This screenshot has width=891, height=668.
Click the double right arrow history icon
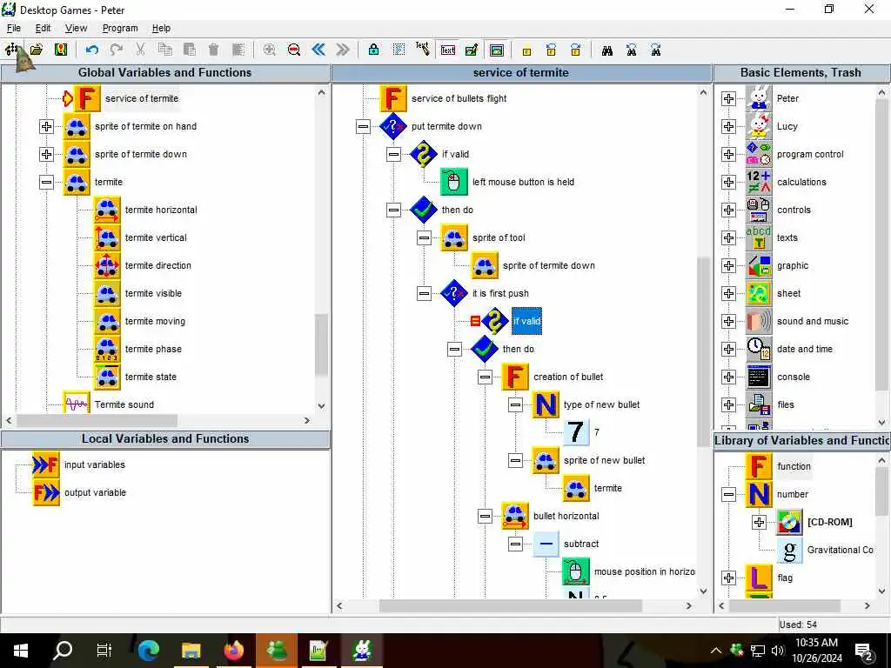click(343, 50)
